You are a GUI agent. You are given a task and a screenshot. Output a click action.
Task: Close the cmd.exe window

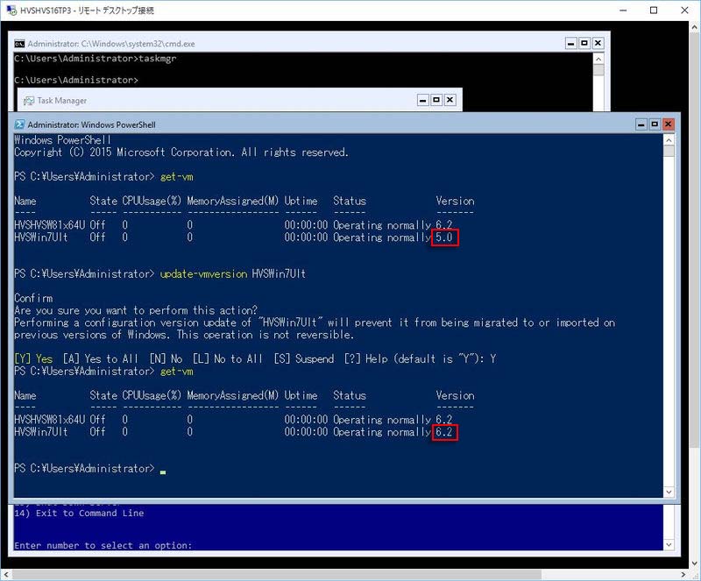click(598, 43)
